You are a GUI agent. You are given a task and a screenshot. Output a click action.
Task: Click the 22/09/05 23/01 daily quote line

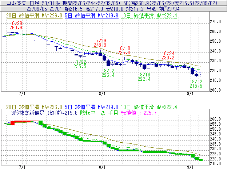pyautogui.click(x=103, y=9)
